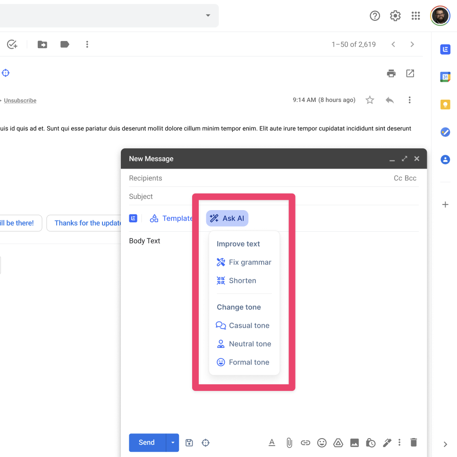457x457 pixels.
Task: Open the search options dropdown
Action: pyautogui.click(x=207, y=15)
